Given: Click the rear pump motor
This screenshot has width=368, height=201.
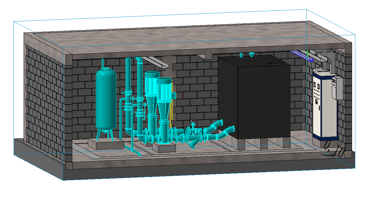Looking at the screenshot, I should tap(152, 84).
